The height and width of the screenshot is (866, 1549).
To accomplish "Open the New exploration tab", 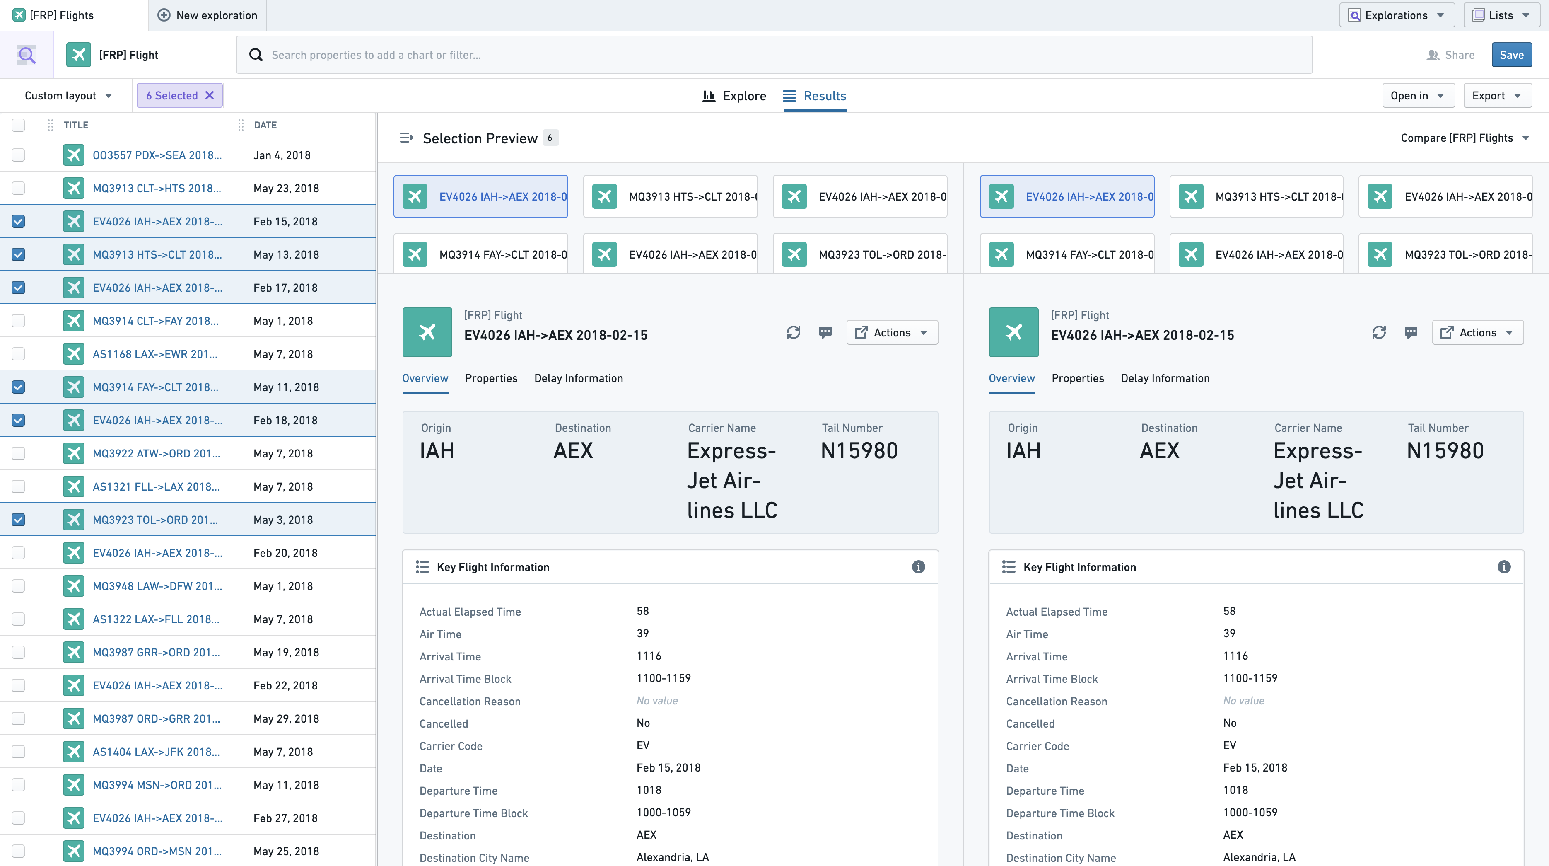I will [207, 15].
